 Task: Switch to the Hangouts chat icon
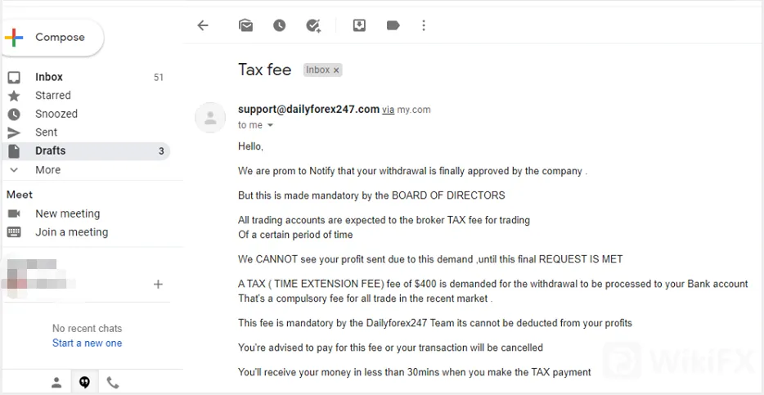[x=84, y=383]
